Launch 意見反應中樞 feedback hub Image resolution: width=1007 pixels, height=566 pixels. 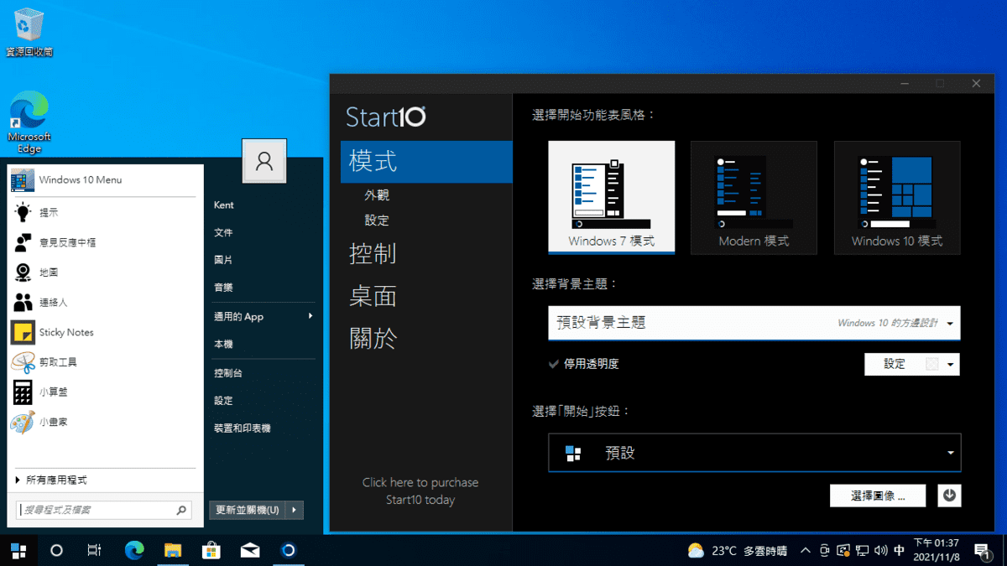click(x=69, y=241)
